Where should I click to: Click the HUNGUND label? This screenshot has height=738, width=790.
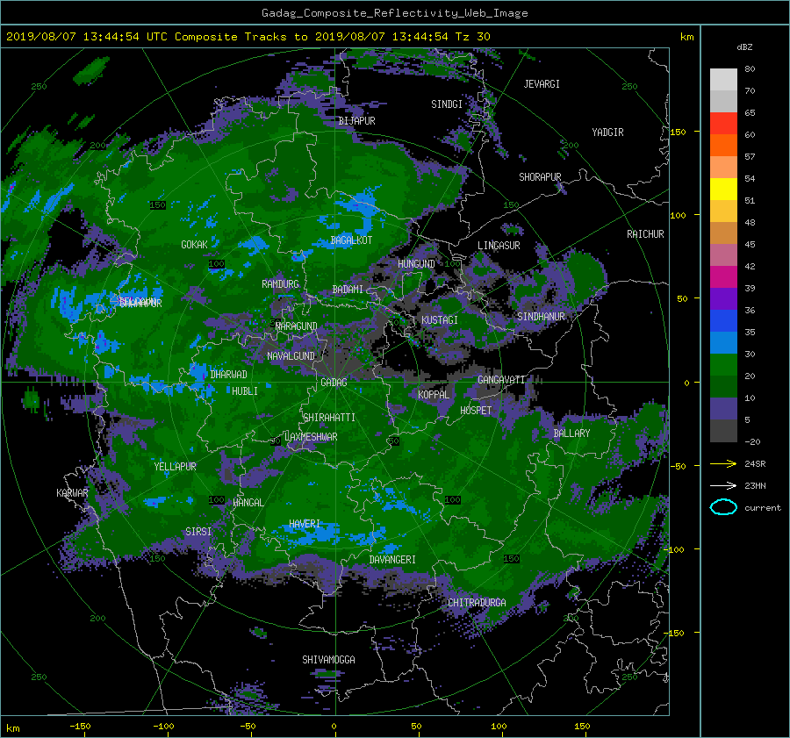pos(416,264)
